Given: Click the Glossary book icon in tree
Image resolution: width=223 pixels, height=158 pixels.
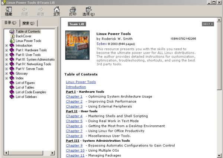Looking at the screenshot, I should click(12, 74).
